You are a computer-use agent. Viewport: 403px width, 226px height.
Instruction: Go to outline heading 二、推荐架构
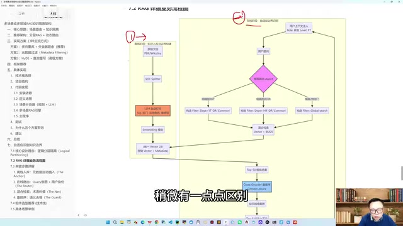(33, 35)
